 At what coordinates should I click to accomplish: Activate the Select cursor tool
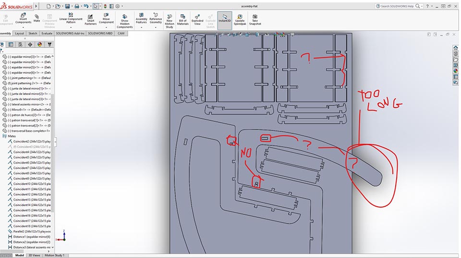96,6
